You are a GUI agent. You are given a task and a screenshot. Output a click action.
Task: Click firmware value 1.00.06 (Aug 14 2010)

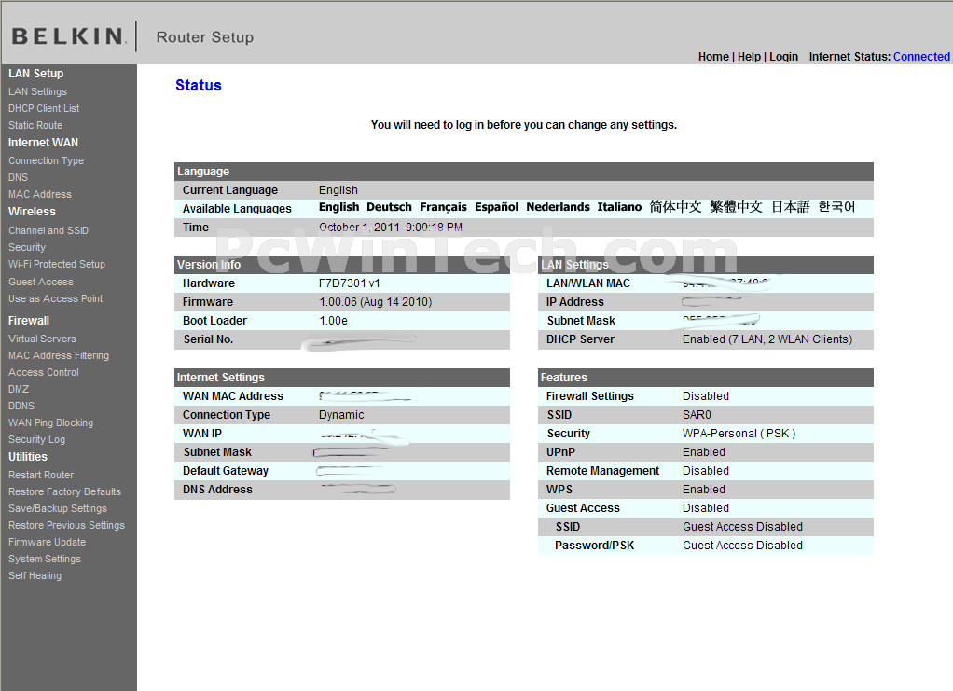click(376, 302)
